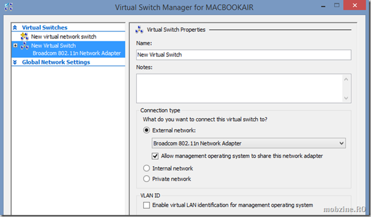Select the Internal network radio button

(146, 168)
